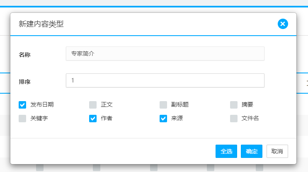Disable the 来源 checkbox
This screenshot has height=172, width=308.
[164, 119]
